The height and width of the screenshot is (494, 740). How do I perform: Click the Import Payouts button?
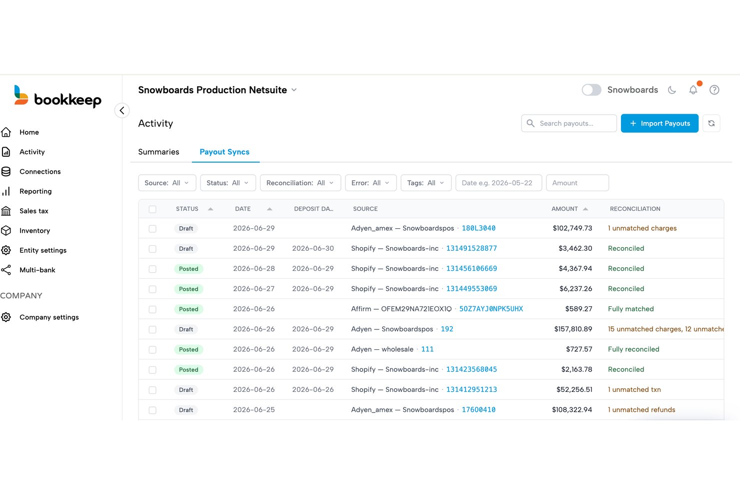pos(659,124)
